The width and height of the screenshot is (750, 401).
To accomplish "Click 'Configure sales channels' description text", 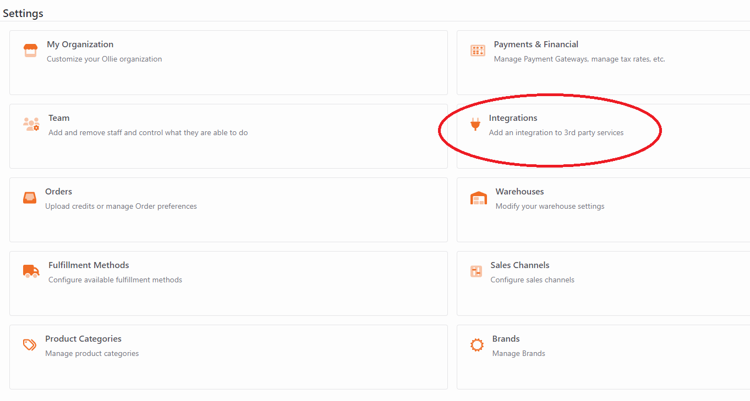I will pos(533,280).
